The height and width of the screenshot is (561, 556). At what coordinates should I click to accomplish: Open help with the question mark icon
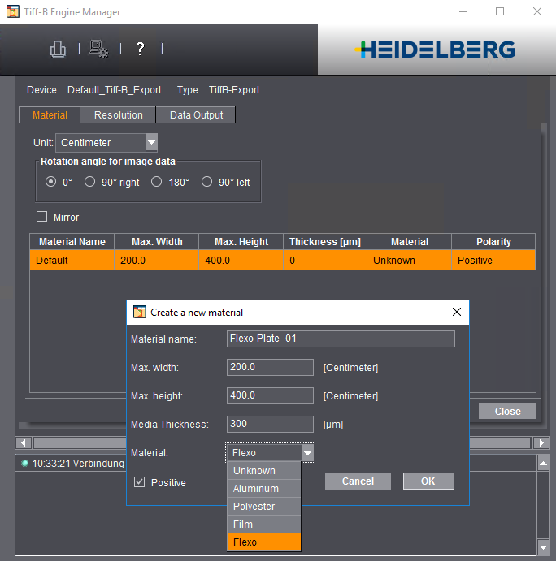[x=140, y=50]
